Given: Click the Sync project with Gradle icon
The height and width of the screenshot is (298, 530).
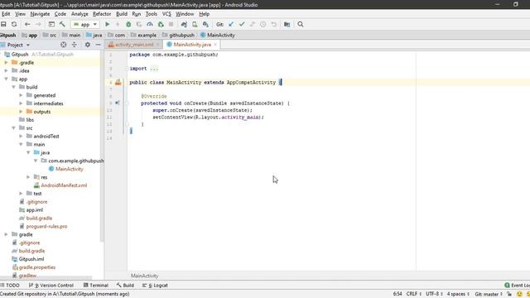Looking at the screenshot, I should coord(184,24).
